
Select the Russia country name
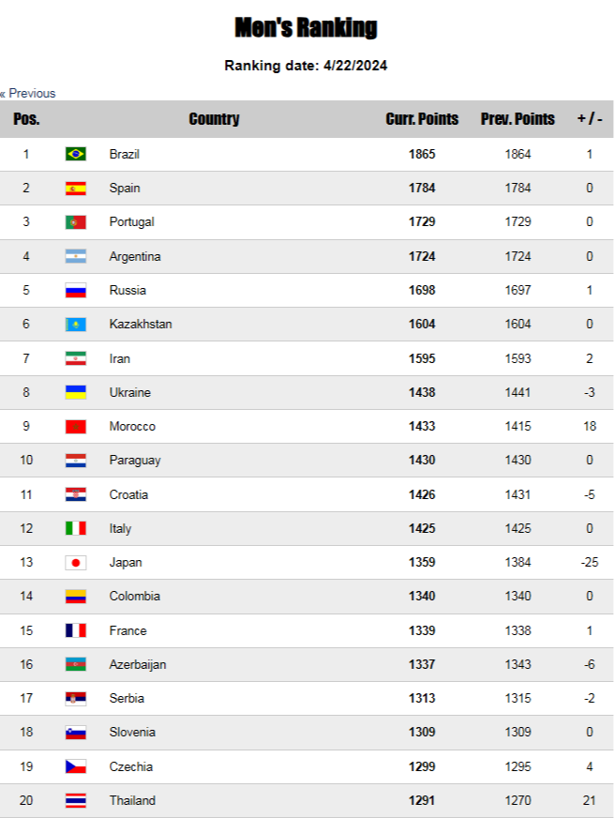click(x=127, y=290)
